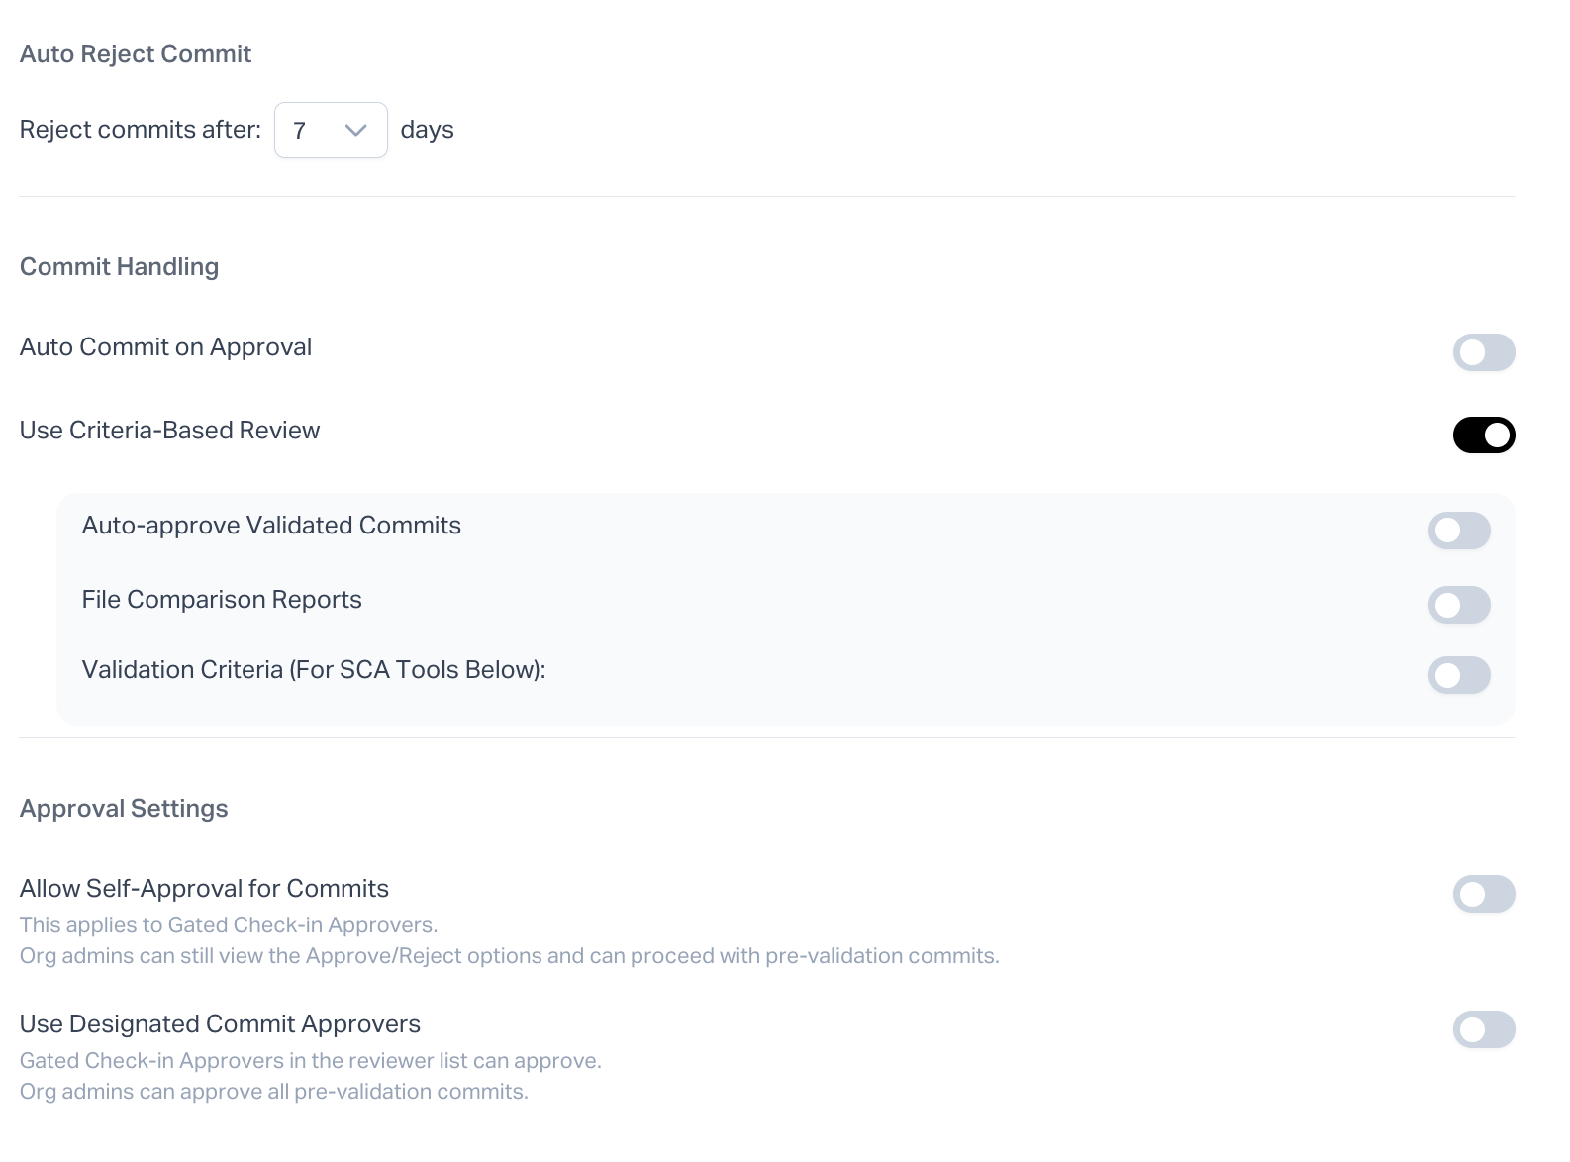Turn on Auto-approve Validated Commits

tap(1458, 531)
